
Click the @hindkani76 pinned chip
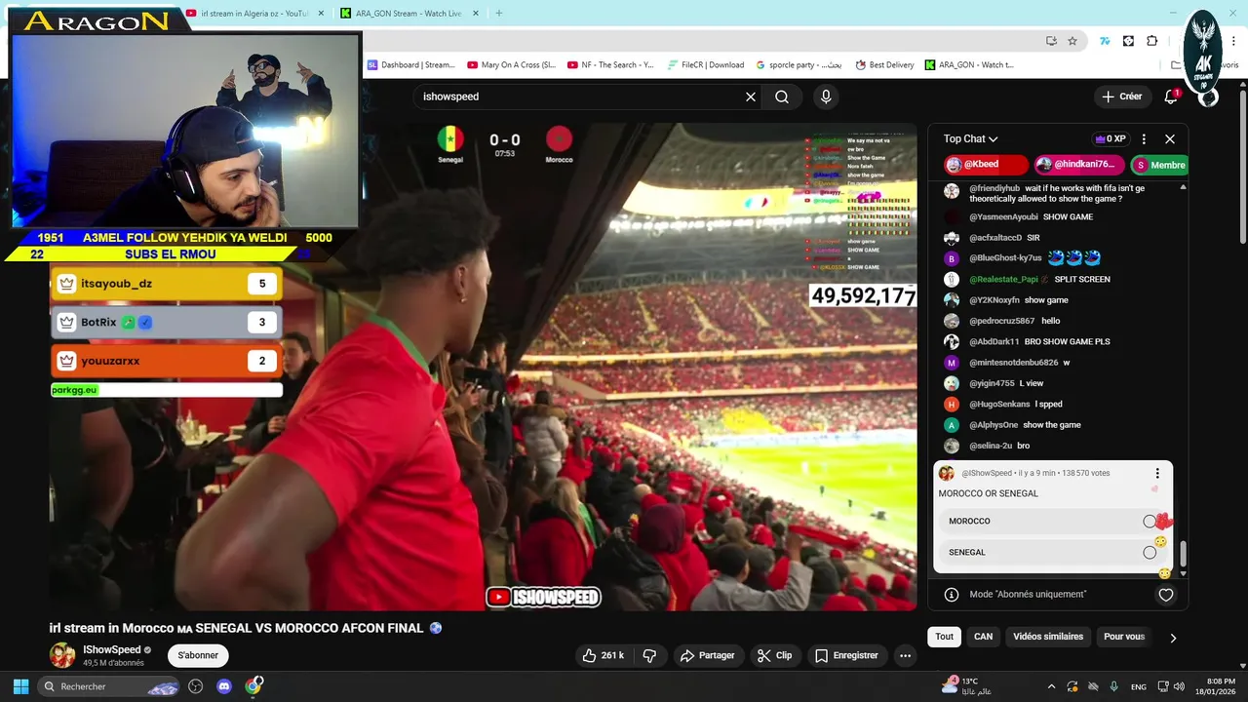coord(1080,165)
